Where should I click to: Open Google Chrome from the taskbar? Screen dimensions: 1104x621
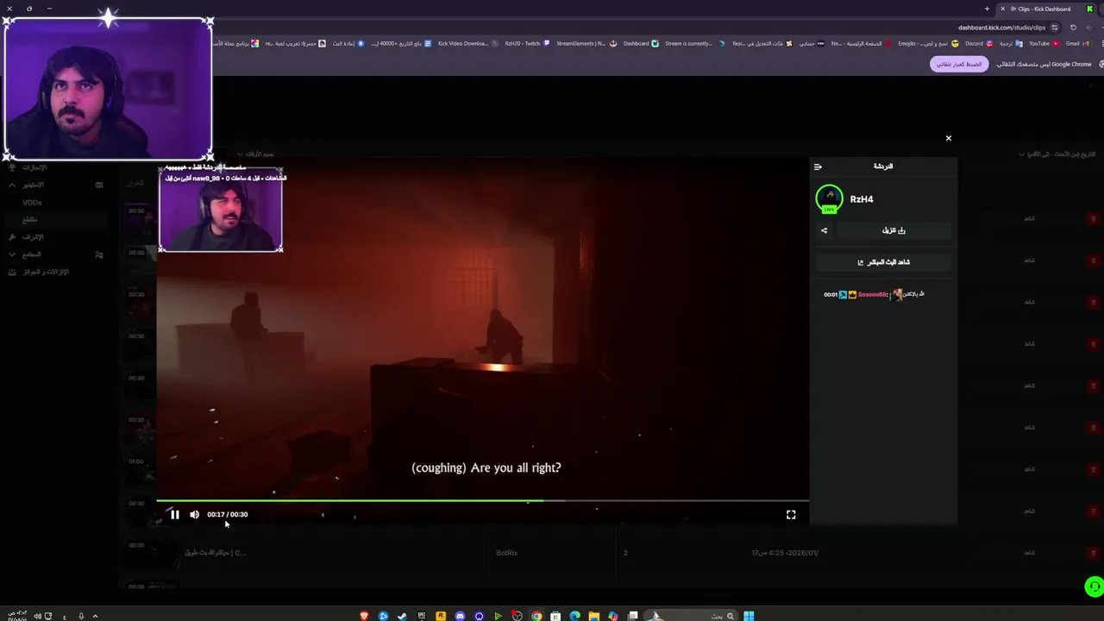(536, 616)
